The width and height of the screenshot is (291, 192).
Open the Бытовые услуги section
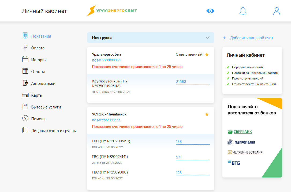pyautogui.click(x=46, y=107)
